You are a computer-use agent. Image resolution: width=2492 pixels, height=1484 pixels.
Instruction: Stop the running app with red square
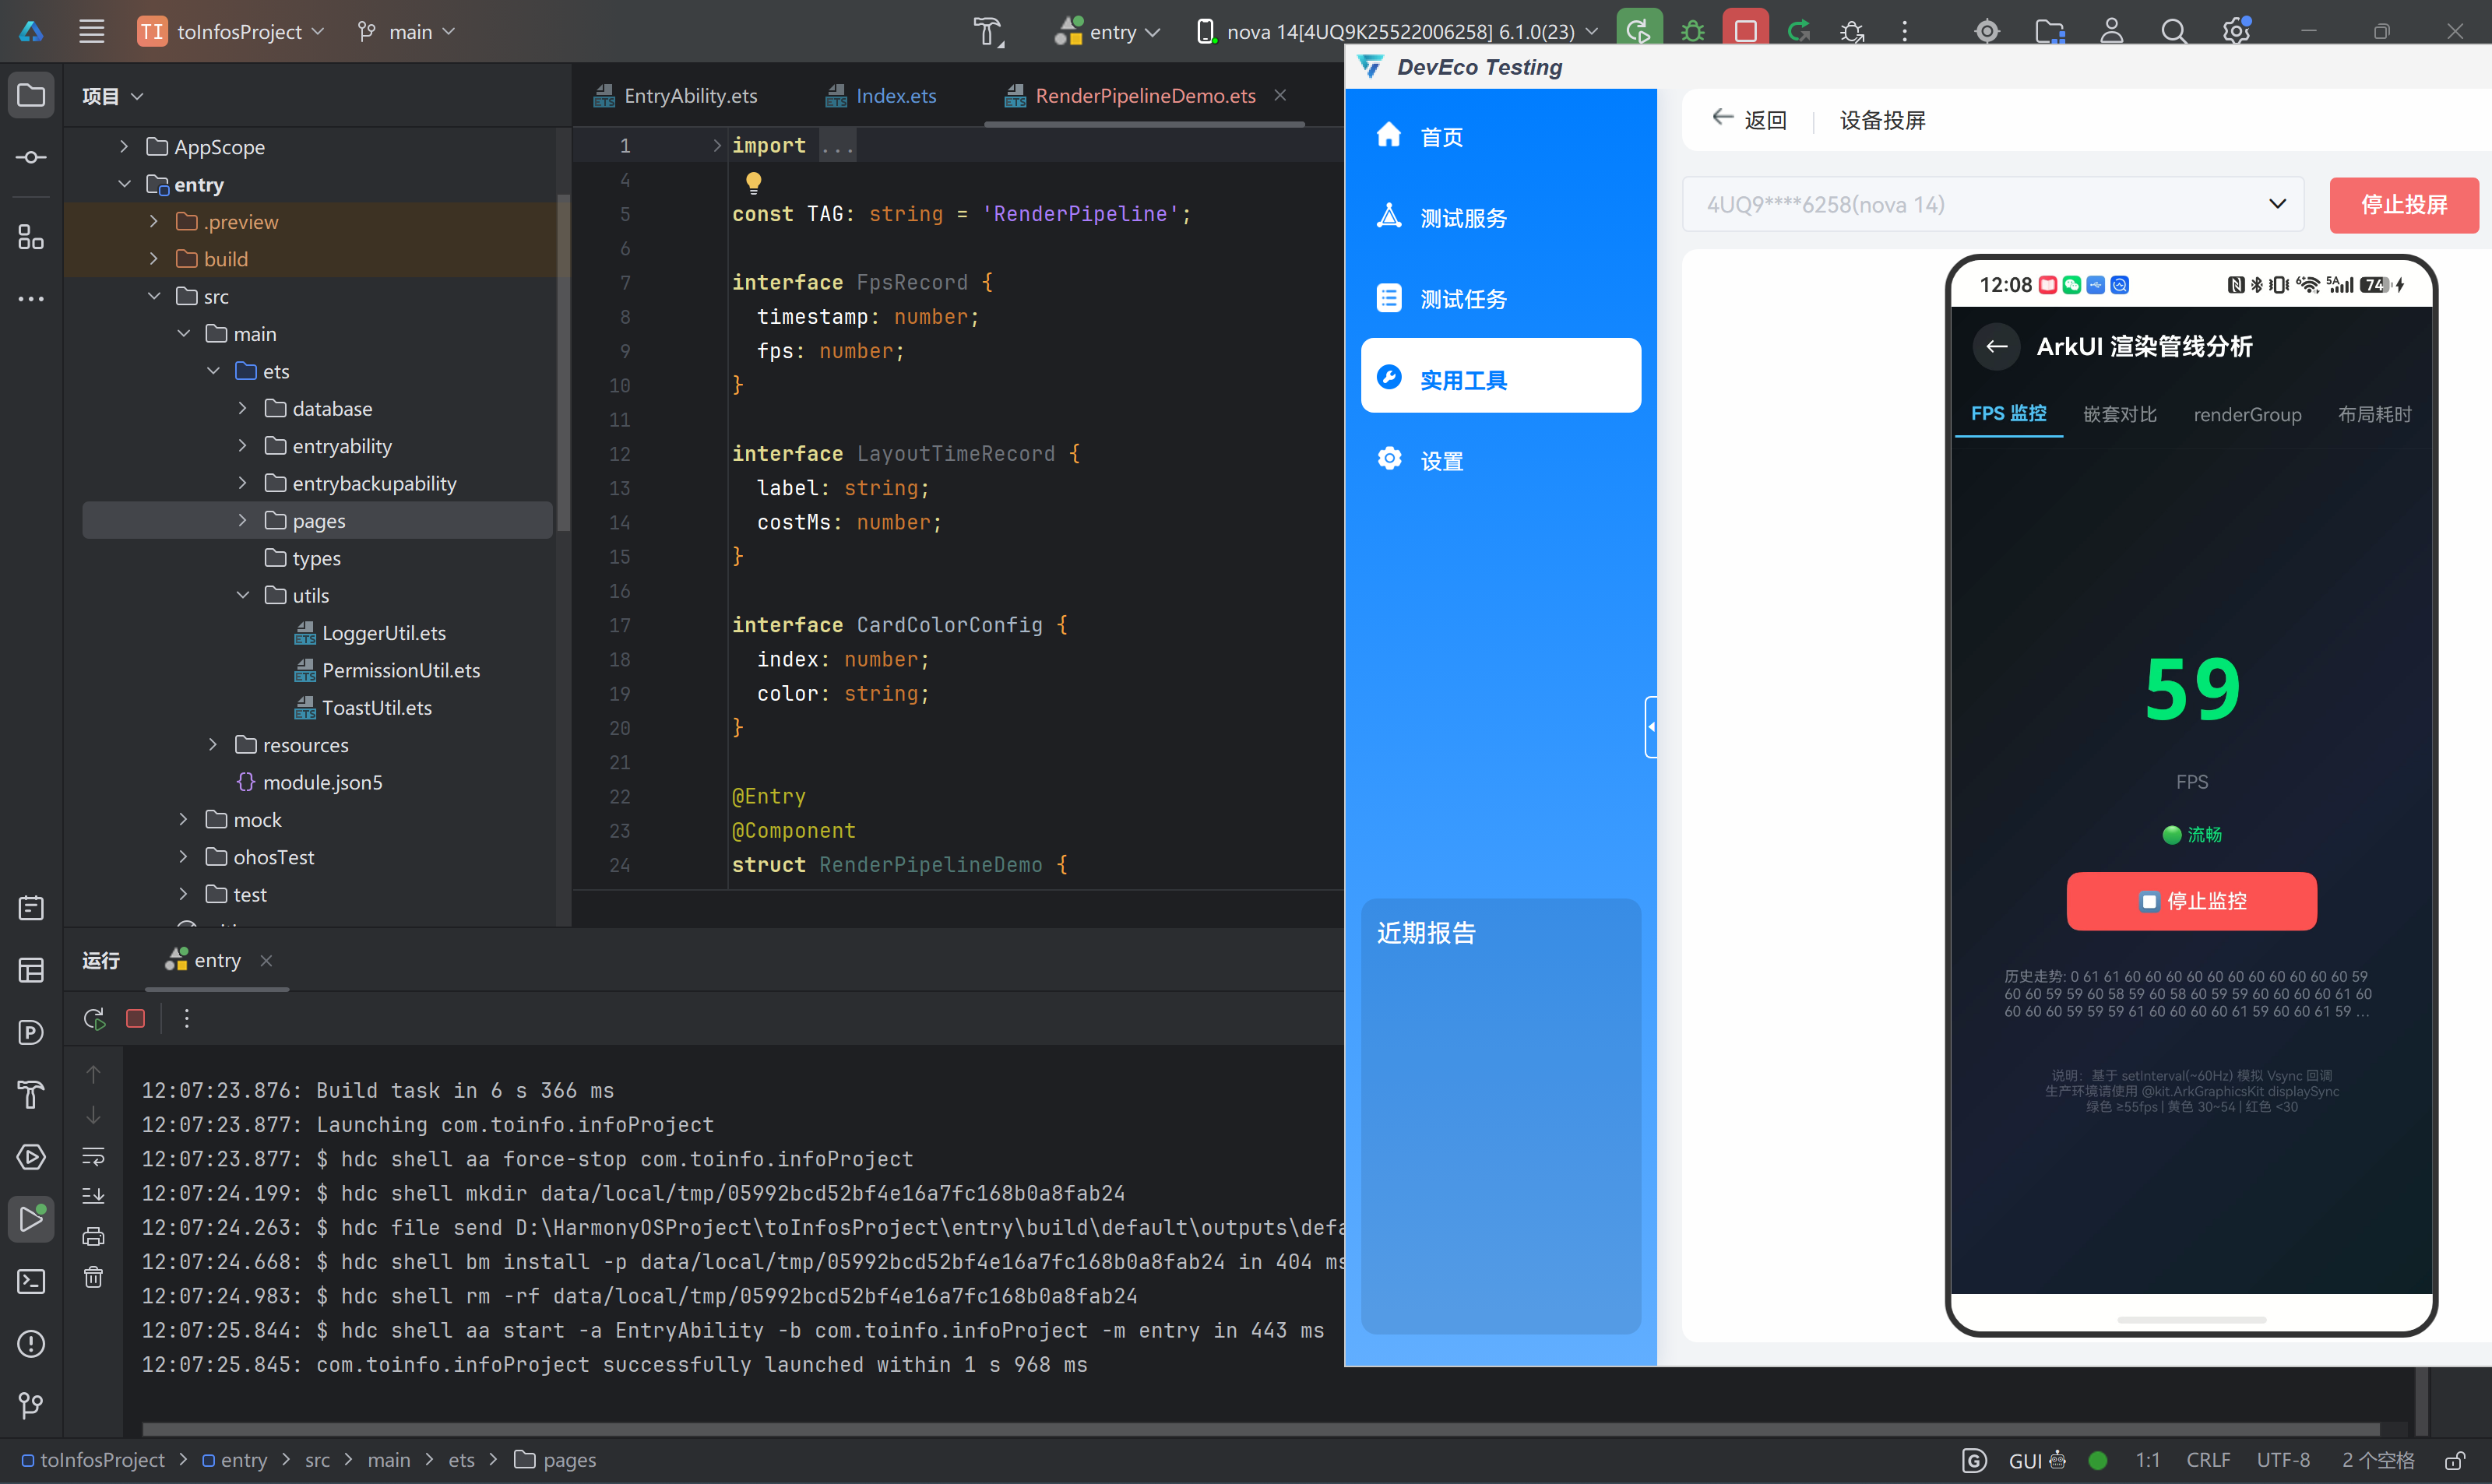[1745, 31]
